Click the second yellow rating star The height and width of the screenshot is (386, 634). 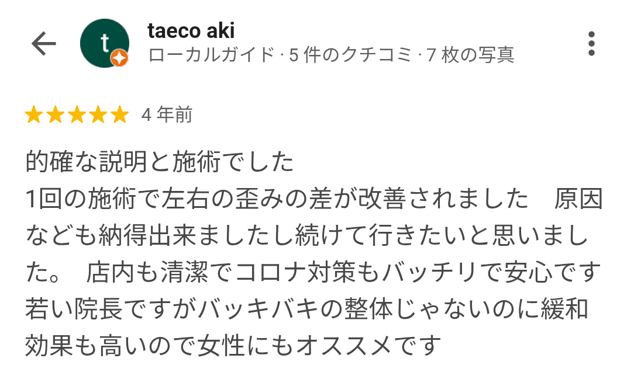click(55, 116)
